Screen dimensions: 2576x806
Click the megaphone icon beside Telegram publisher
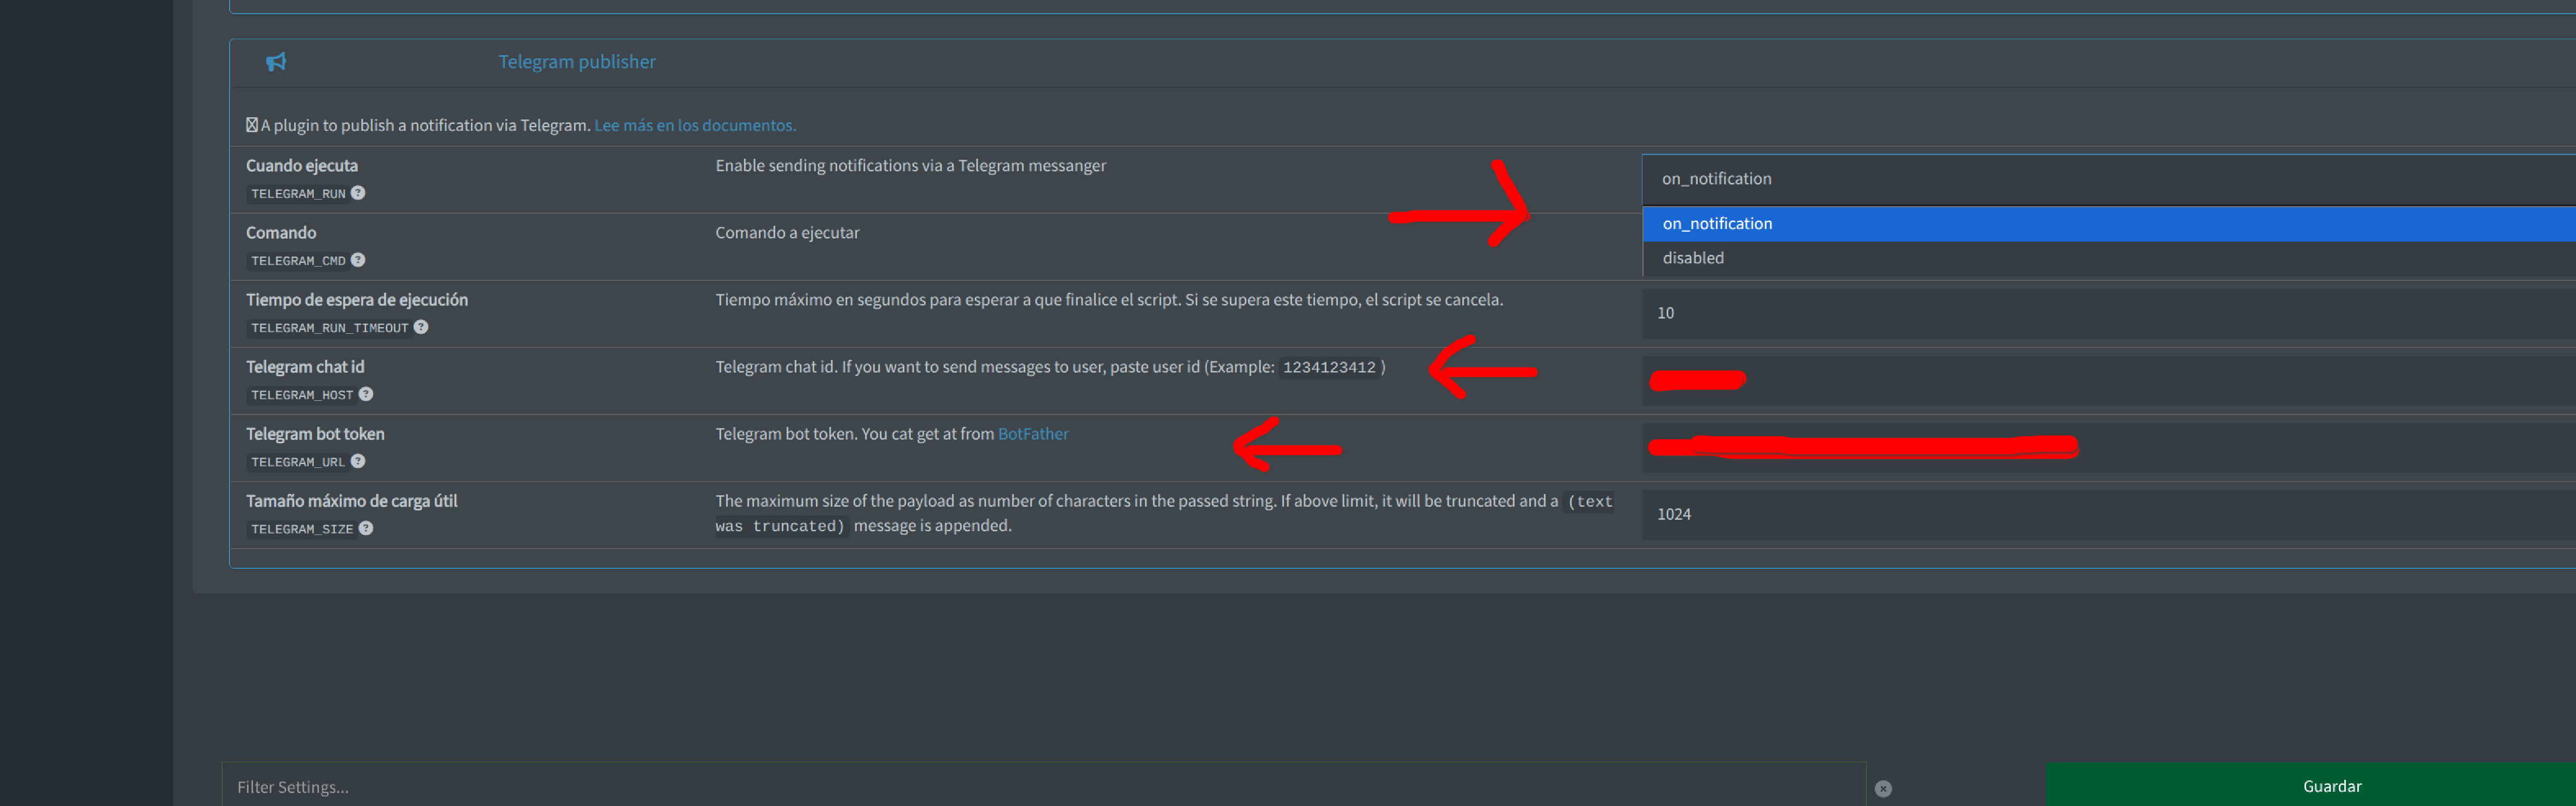(276, 62)
